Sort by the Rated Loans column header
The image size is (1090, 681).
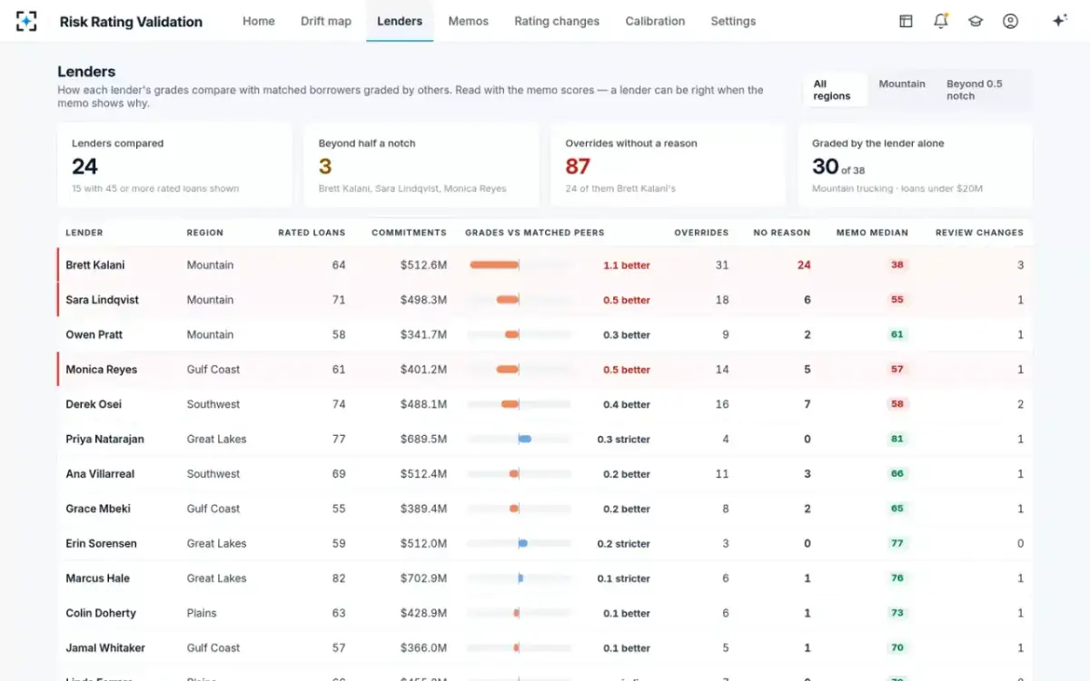coord(312,232)
